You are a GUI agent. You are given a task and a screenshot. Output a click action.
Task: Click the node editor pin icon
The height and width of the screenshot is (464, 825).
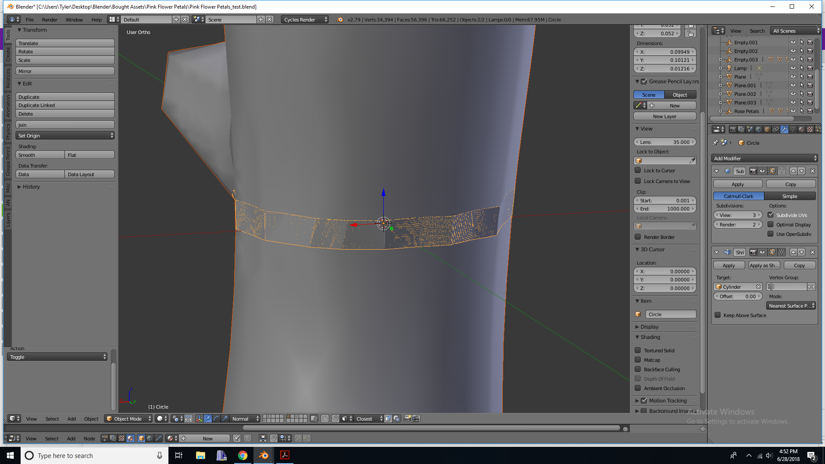pyautogui.click(x=237, y=438)
